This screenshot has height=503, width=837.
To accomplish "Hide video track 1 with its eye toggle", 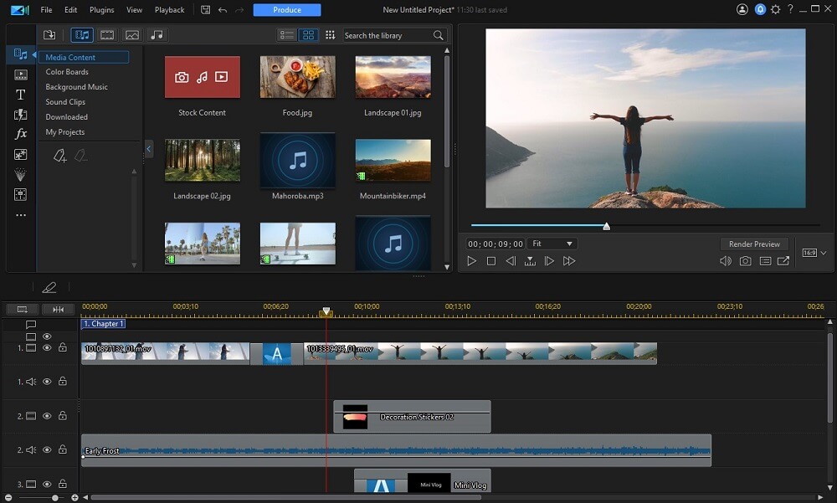I will pyautogui.click(x=48, y=347).
